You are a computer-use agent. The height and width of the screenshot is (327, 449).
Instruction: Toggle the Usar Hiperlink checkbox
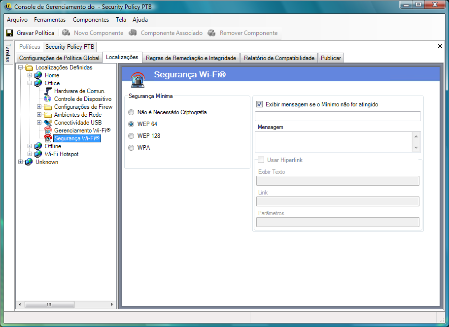click(x=261, y=160)
